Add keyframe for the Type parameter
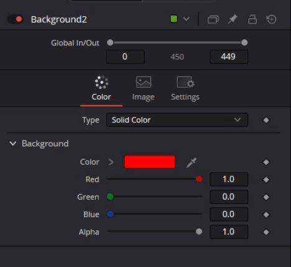Screen dimensions: 291x267 [x=266, y=120]
